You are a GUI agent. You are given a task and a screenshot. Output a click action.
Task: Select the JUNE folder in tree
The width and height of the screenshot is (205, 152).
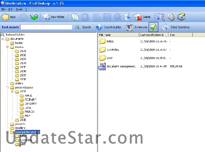pyautogui.click(x=28, y=108)
